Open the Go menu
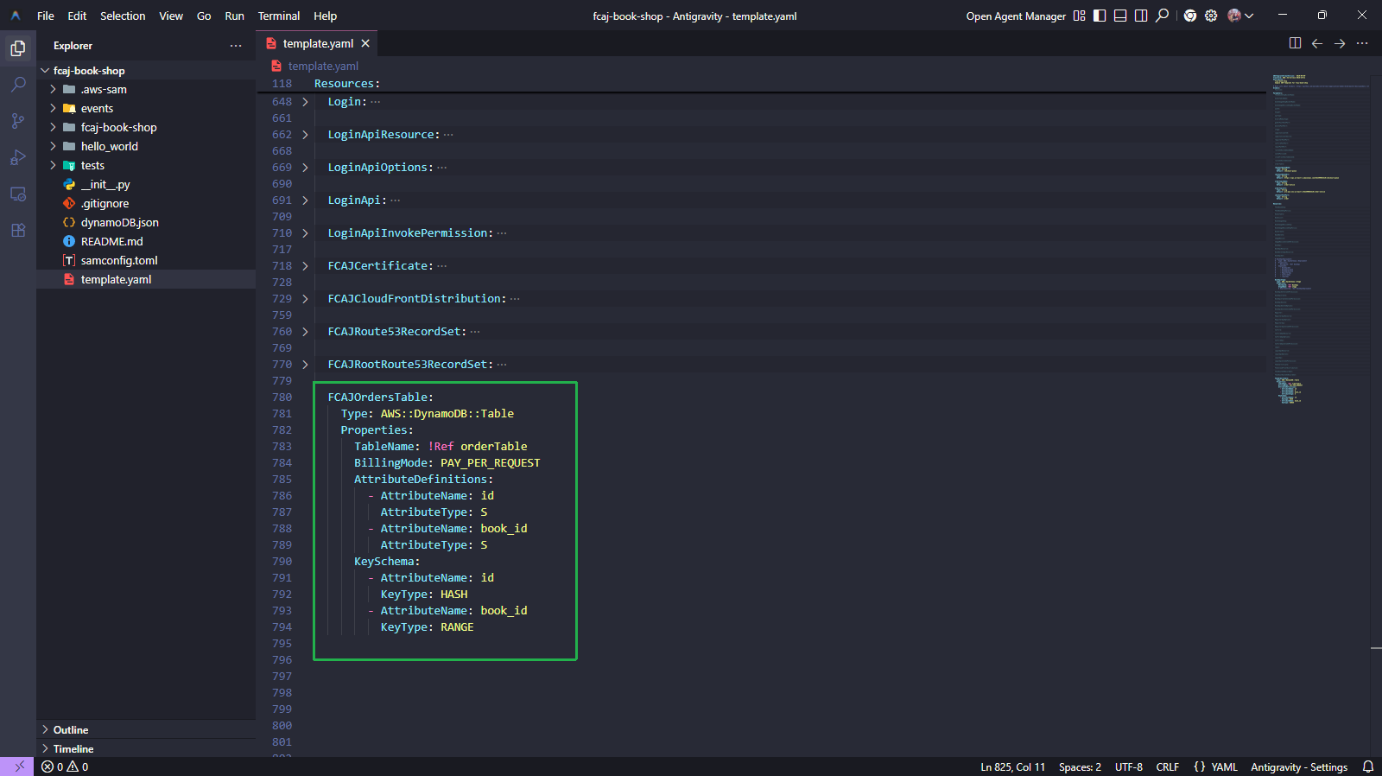Screen dimensions: 1382x776 pos(204,16)
